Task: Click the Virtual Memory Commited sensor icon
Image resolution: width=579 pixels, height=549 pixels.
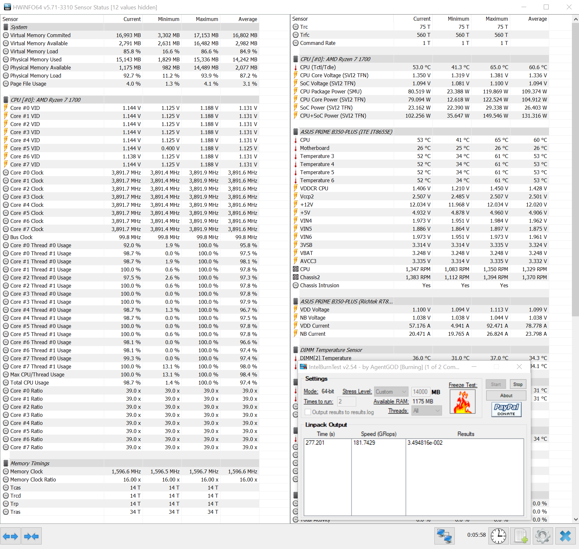Action: coord(6,35)
